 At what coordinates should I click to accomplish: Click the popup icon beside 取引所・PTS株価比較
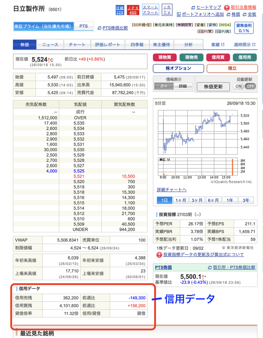pyautogui.click(x=210, y=267)
